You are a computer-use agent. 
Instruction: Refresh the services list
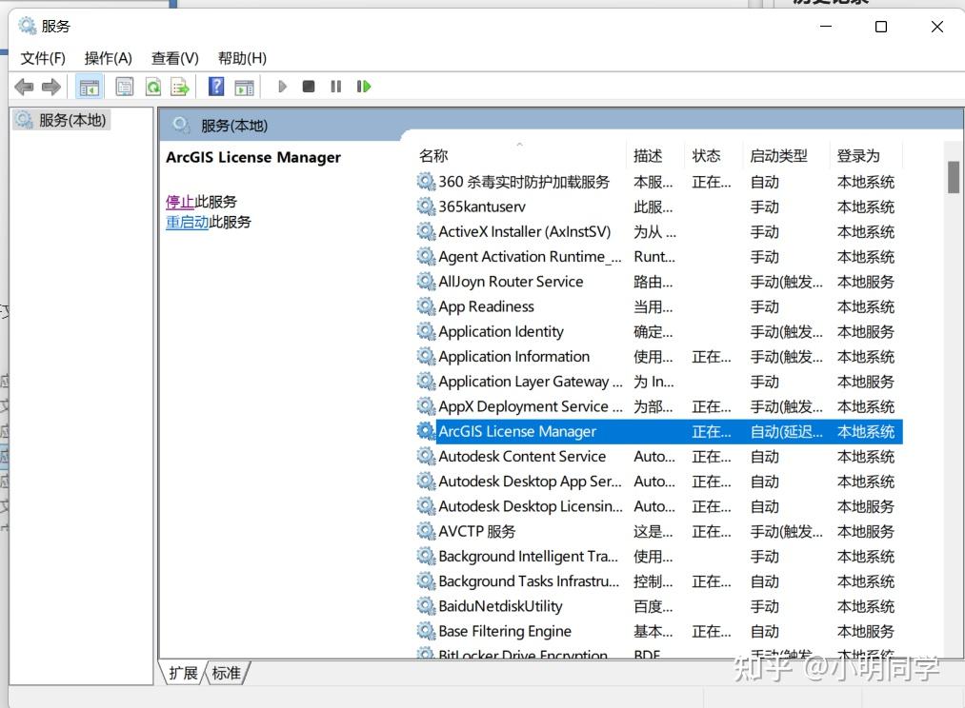tap(152, 86)
